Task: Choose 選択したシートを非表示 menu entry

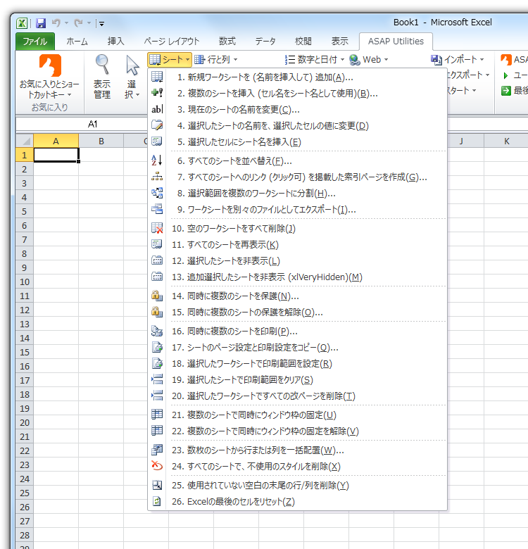Action: [298, 261]
